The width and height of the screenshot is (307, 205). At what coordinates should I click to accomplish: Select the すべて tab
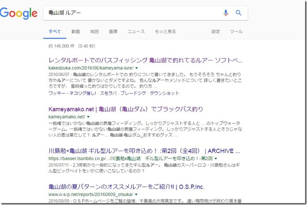(x=55, y=31)
